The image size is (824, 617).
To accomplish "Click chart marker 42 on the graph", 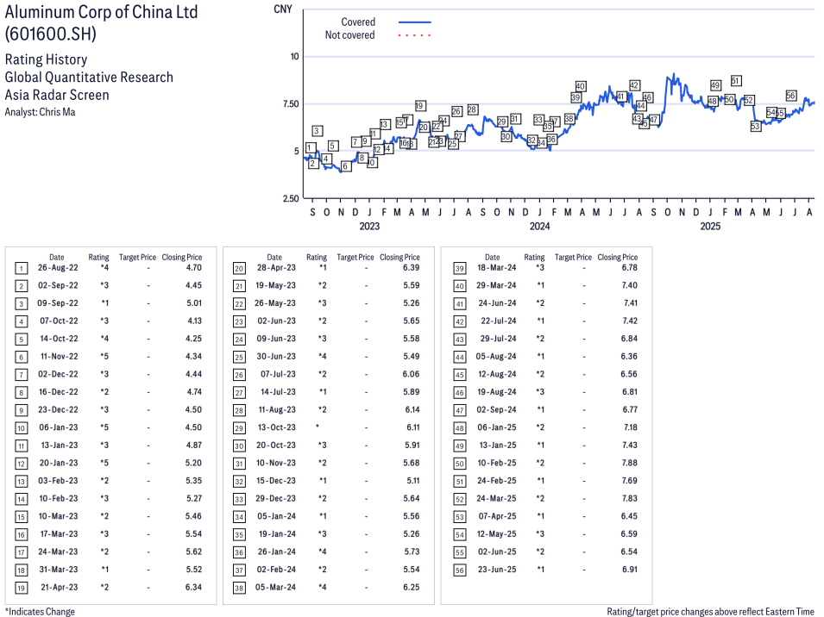I will tap(634, 85).
